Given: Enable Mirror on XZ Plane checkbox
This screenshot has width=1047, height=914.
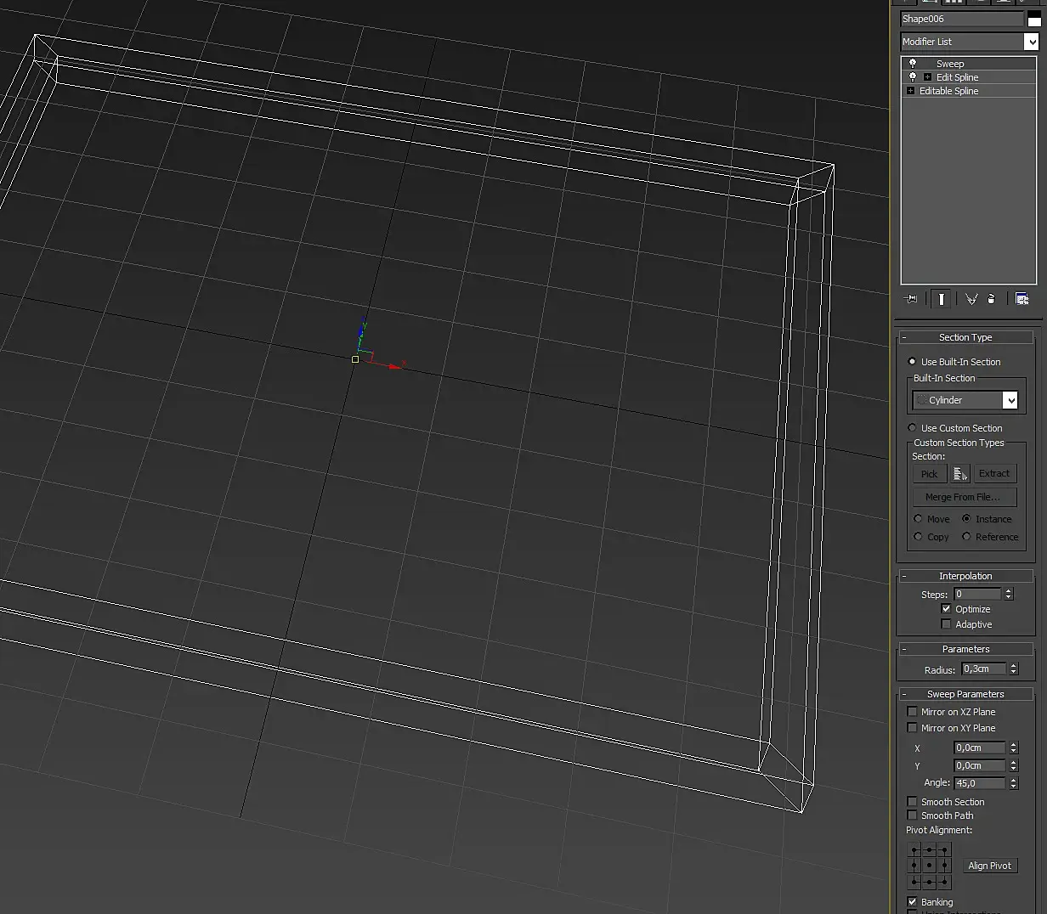Looking at the screenshot, I should (x=913, y=712).
